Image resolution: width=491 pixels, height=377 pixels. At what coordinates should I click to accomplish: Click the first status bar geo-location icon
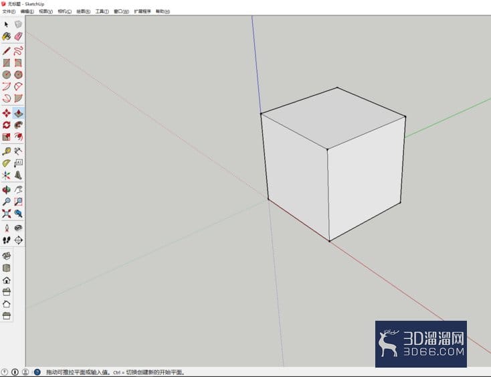pos(5,372)
